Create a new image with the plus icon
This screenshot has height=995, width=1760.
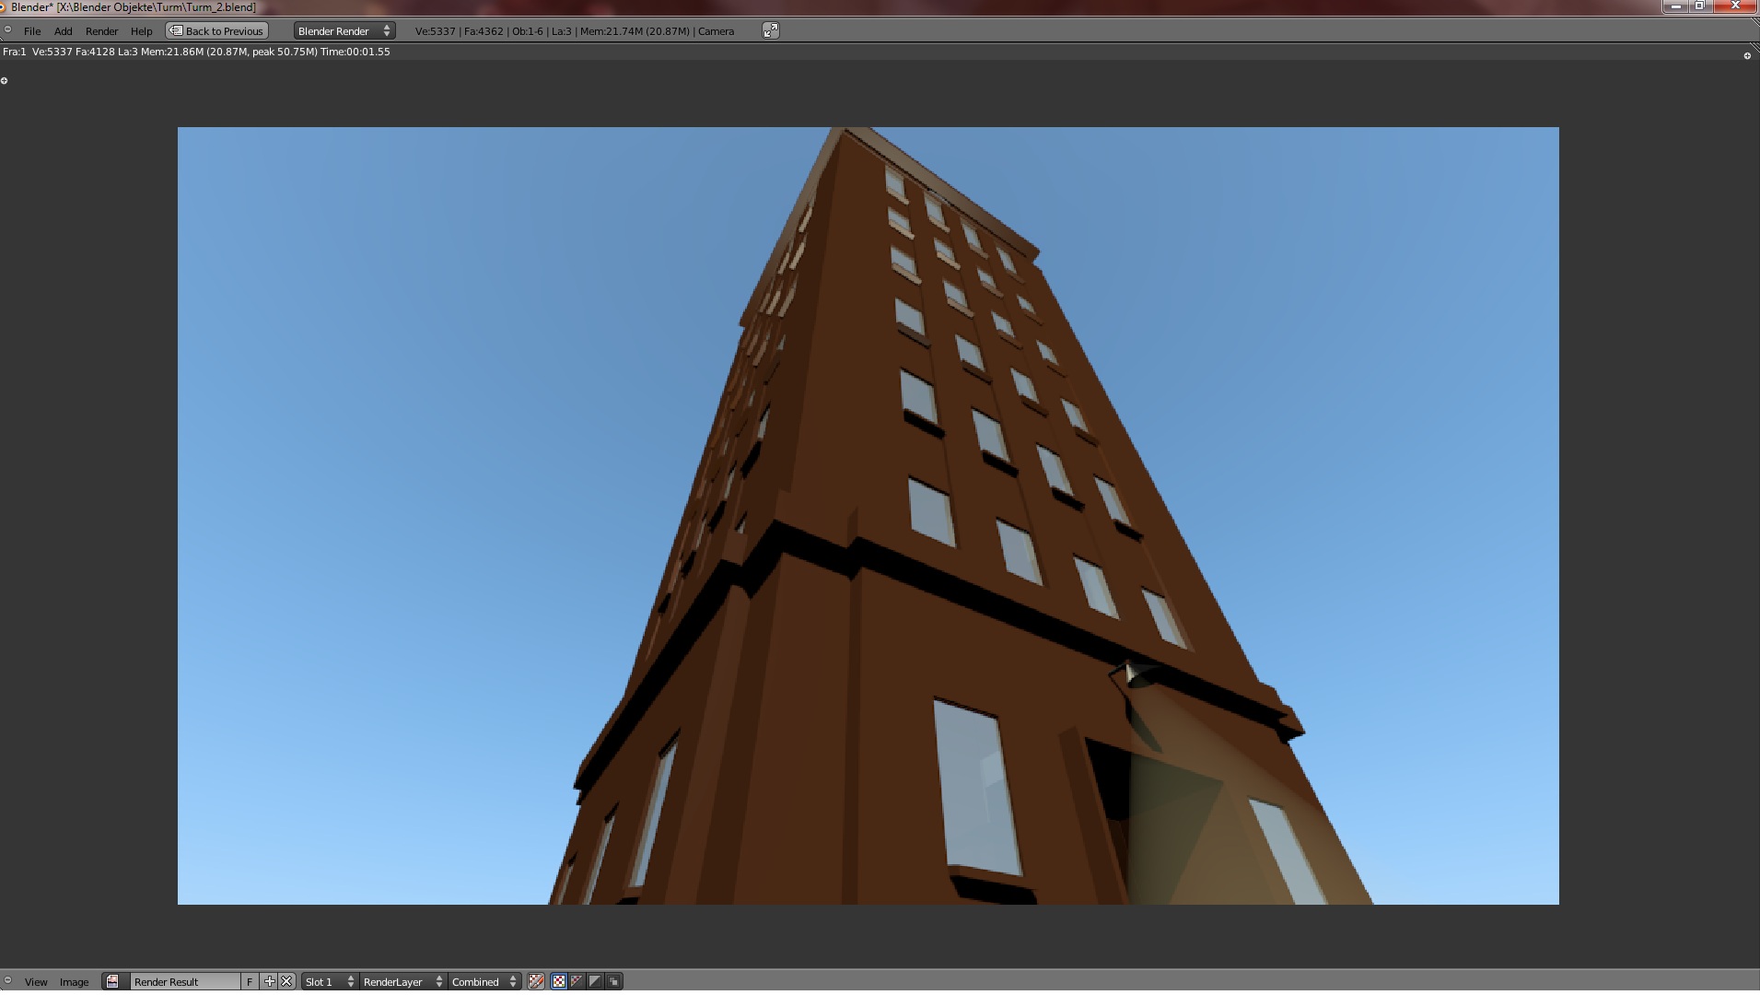(269, 982)
